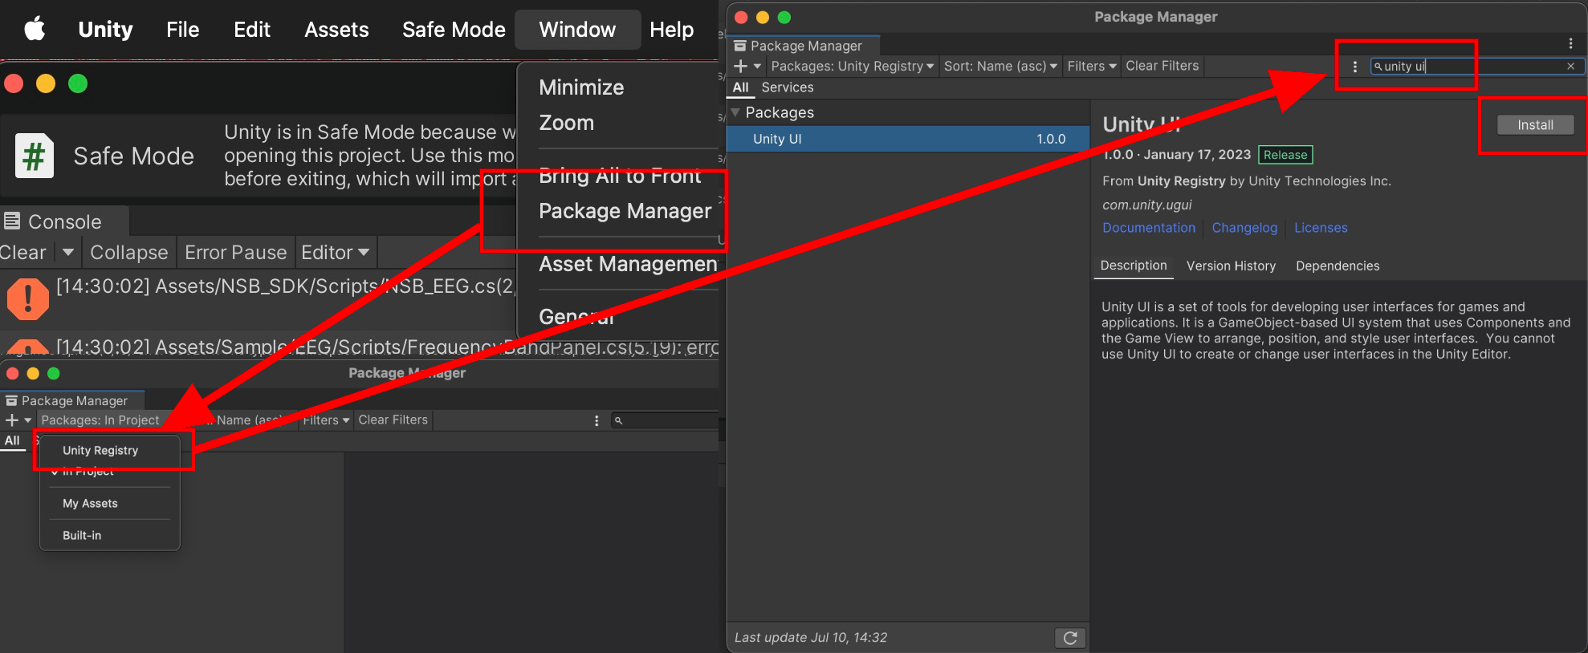This screenshot has width=1588, height=653.
Task: Open the File menu
Action: pyautogui.click(x=182, y=30)
